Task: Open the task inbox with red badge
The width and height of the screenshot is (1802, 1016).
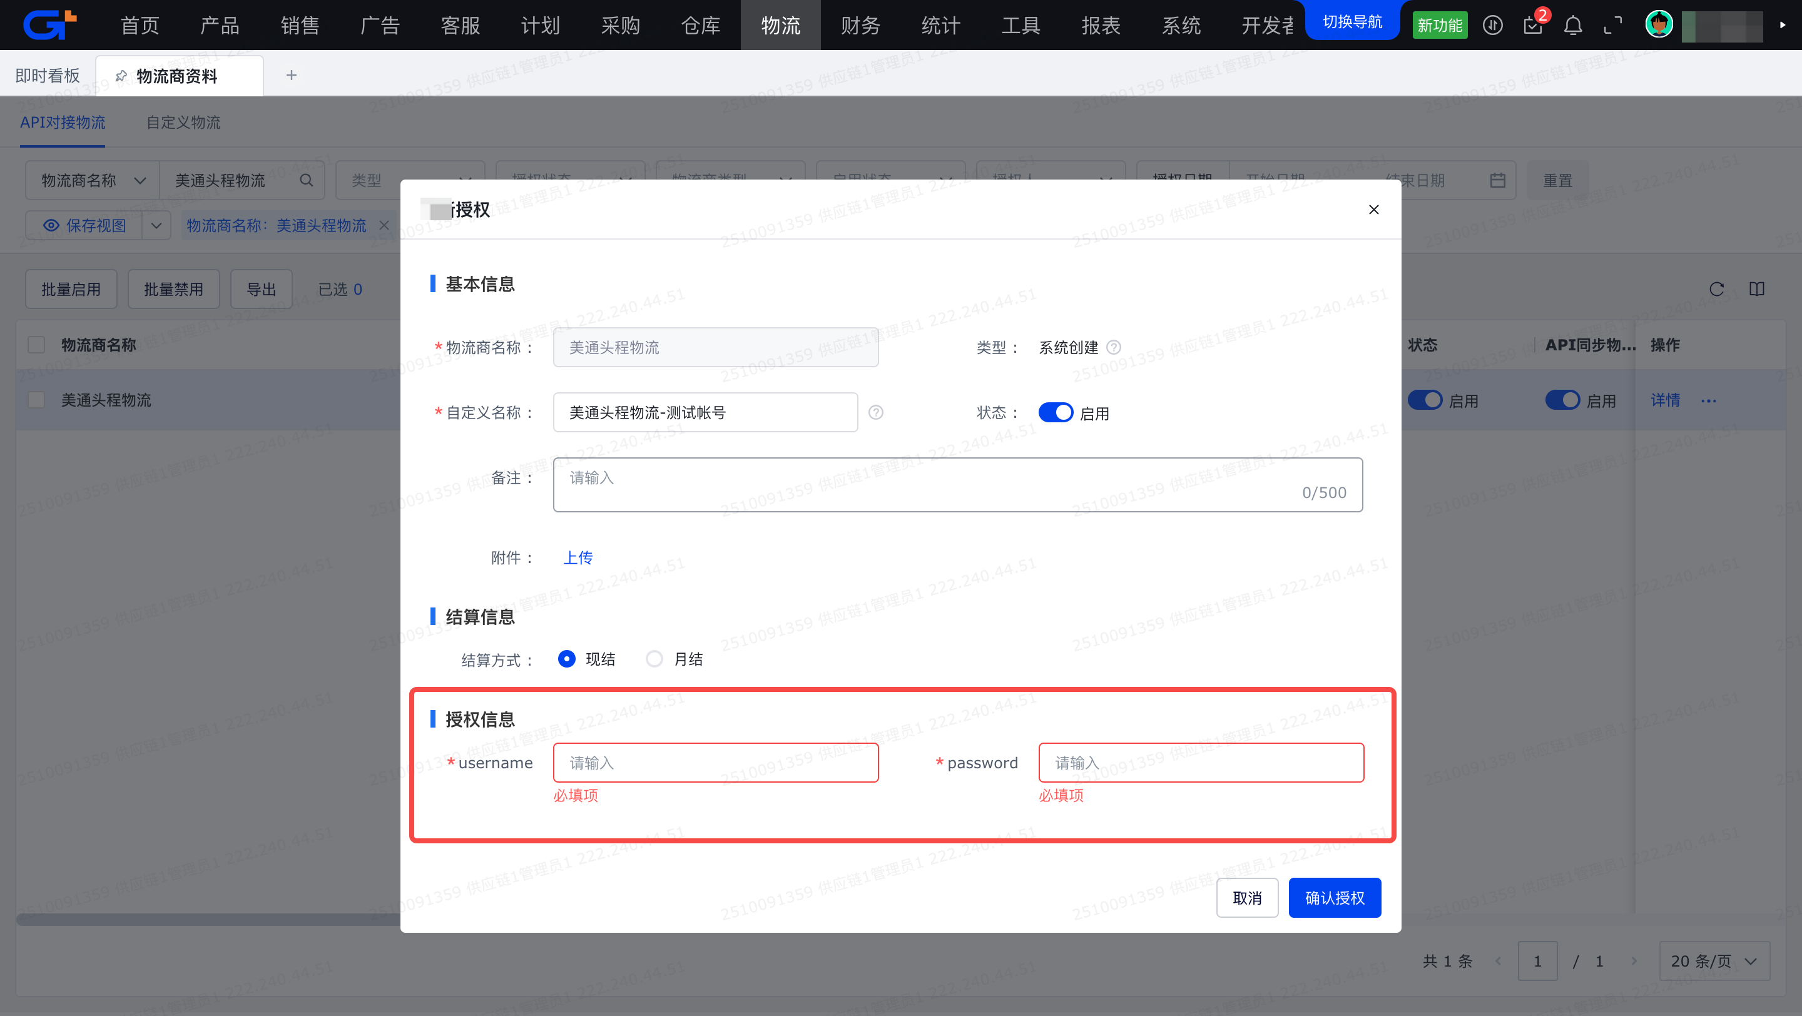Action: click(x=1533, y=26)
